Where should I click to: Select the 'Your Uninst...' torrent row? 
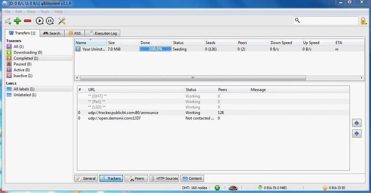tap(219, 49)
